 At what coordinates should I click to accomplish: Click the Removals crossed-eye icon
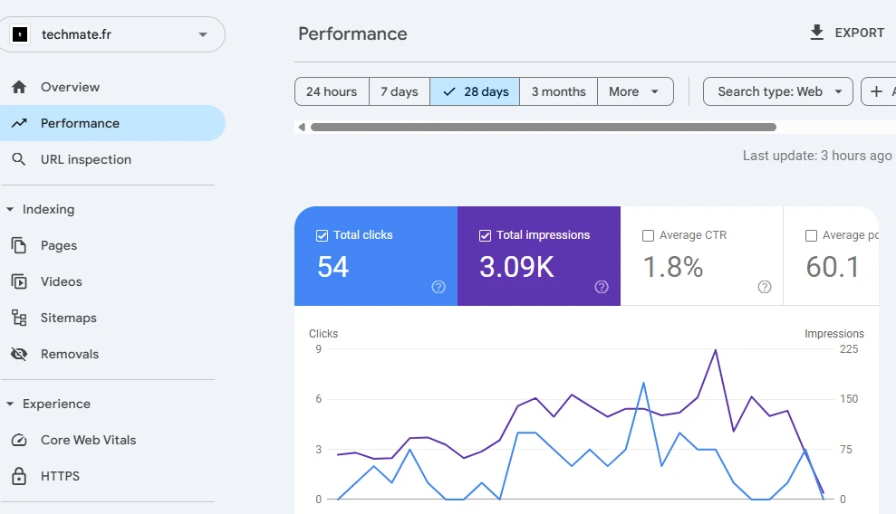19,354
